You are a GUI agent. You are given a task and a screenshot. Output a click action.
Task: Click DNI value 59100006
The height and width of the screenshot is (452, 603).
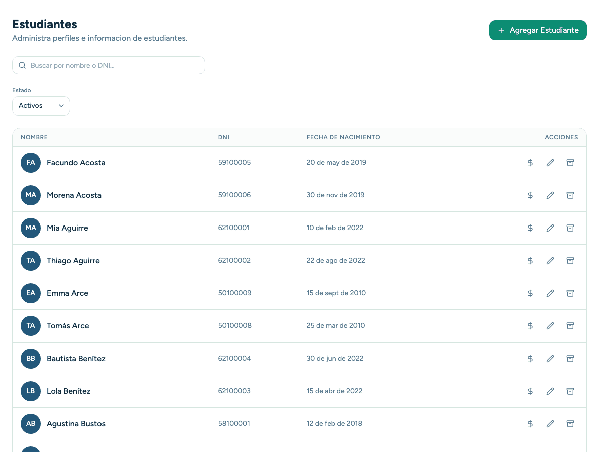click(234, 195)
